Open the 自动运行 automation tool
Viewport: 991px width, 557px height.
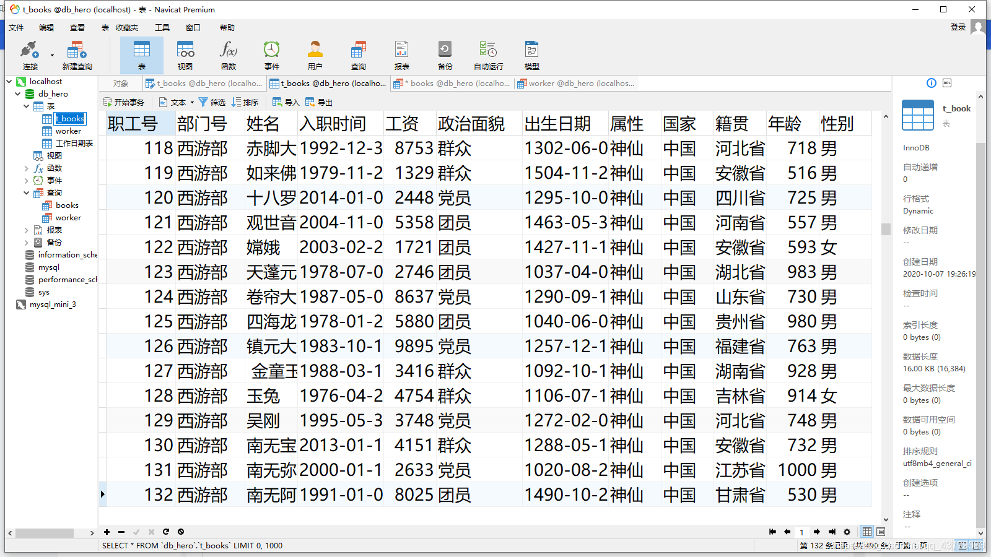pos(488,55)
